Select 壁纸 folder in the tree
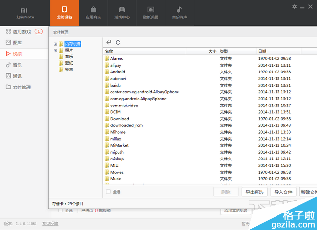The image size is (317, 230). pyautogui.click(x=69, y=63)
